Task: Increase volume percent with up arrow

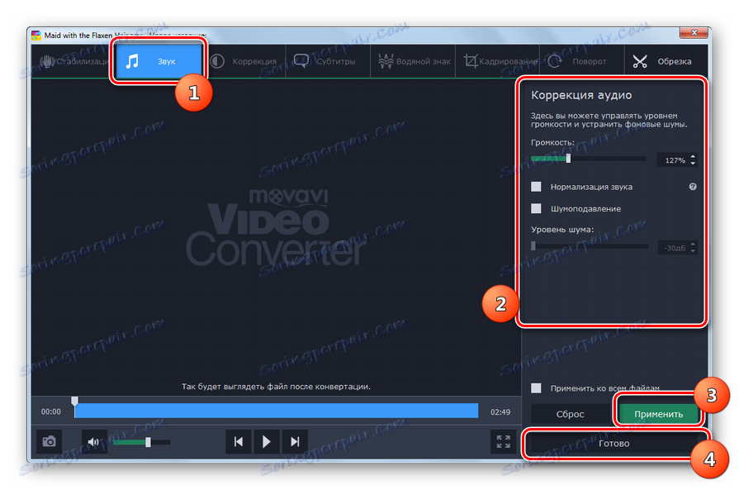Action: click(693, 156)
